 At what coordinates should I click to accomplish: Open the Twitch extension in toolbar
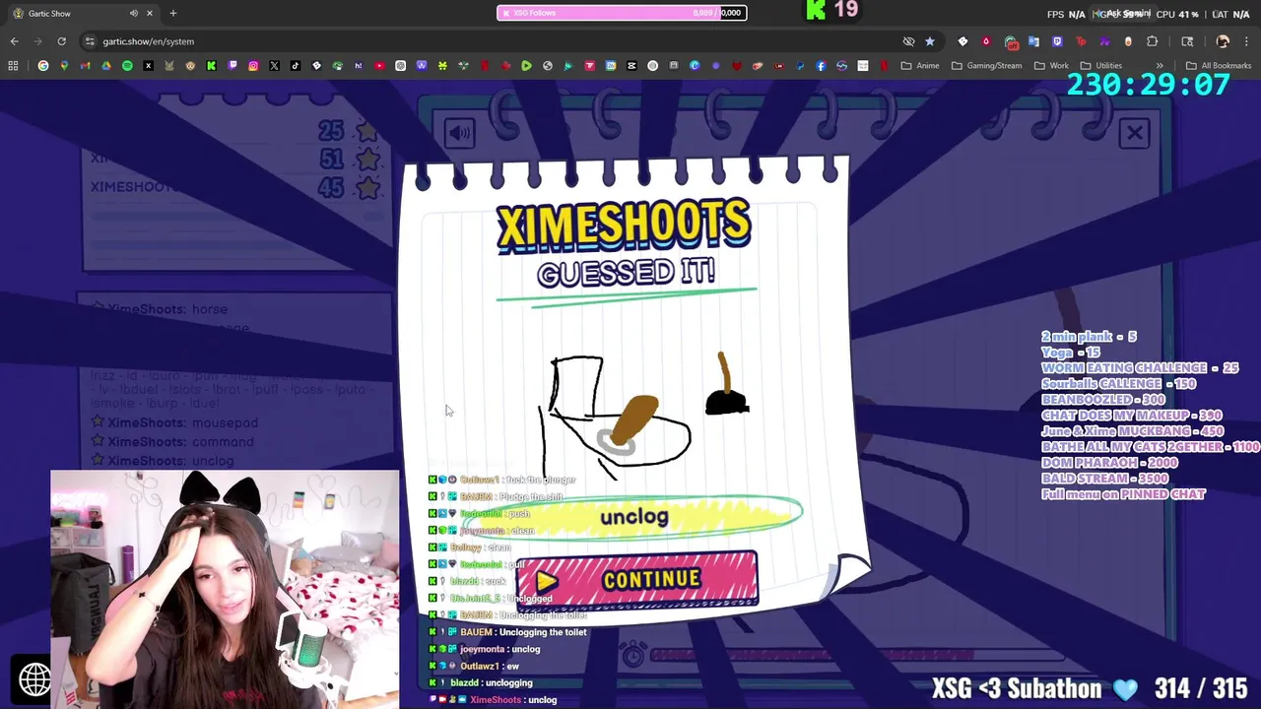1057,41
